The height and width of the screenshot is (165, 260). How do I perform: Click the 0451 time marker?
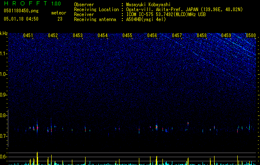pos(28,35)
